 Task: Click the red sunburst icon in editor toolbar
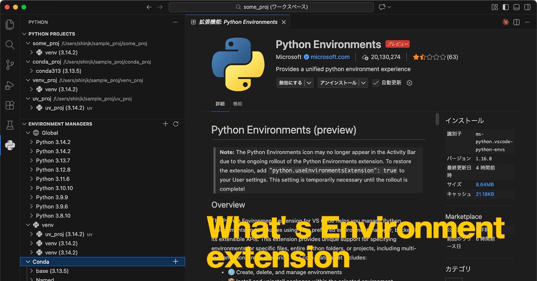505,21
